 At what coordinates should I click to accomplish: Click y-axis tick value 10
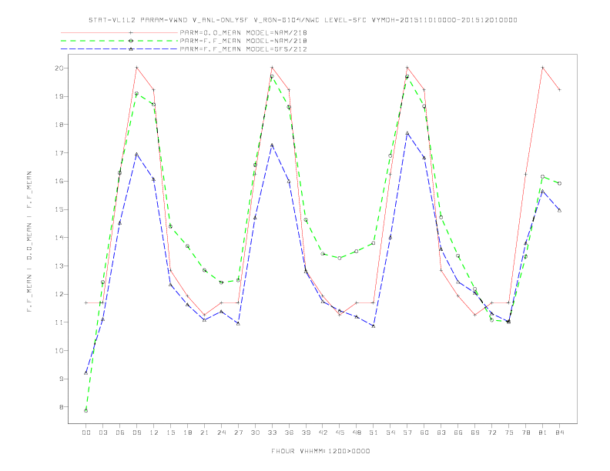tap(59, 351)
